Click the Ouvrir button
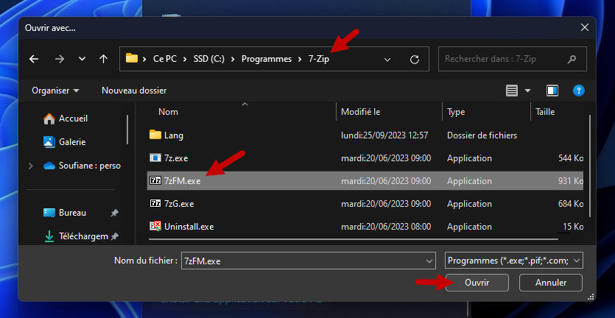 [477, 283]
